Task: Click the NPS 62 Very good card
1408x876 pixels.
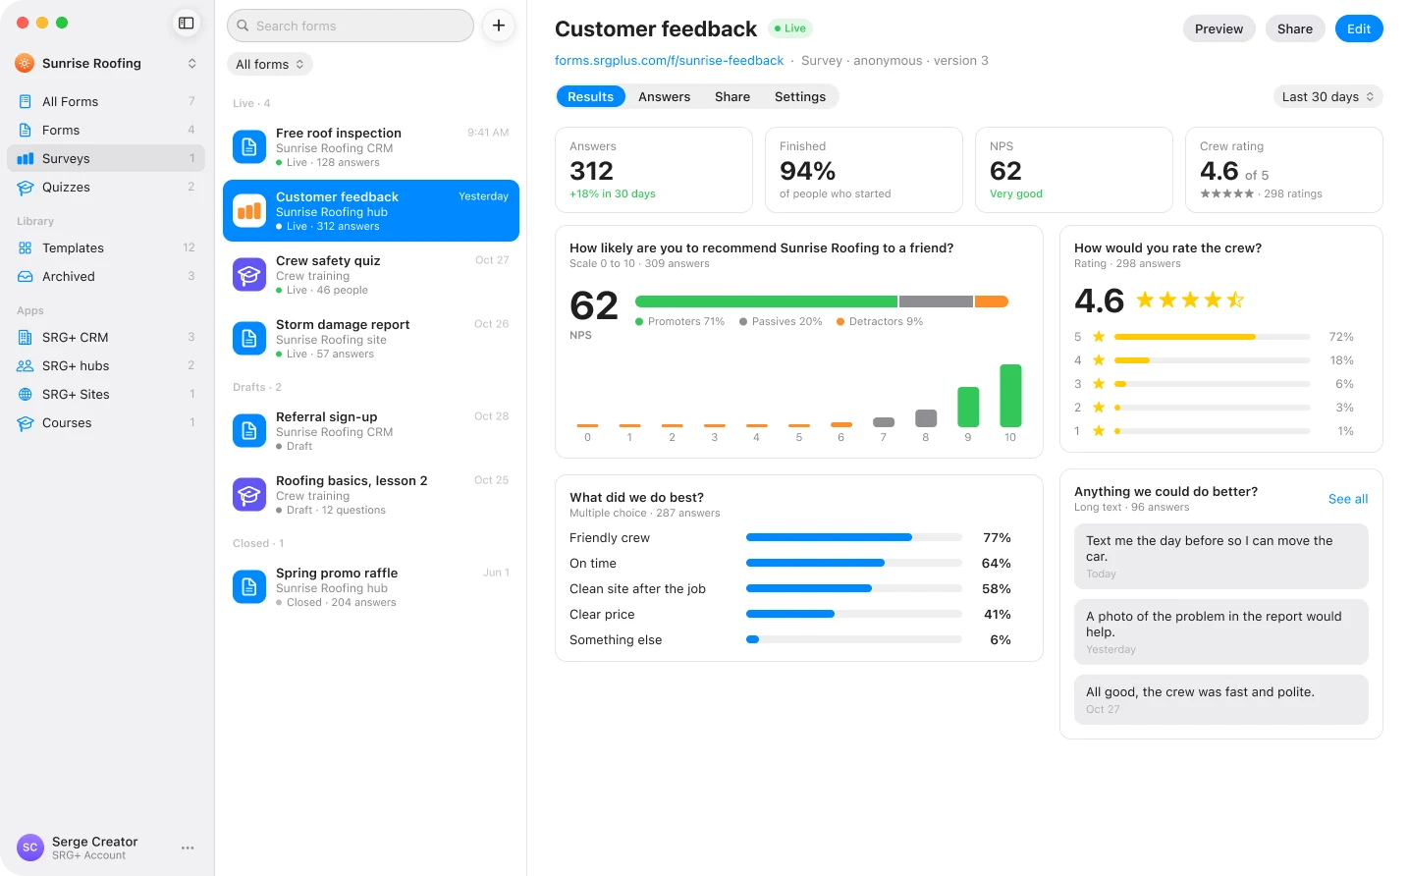Action: pyautogui.click(x=1074, y=170)
